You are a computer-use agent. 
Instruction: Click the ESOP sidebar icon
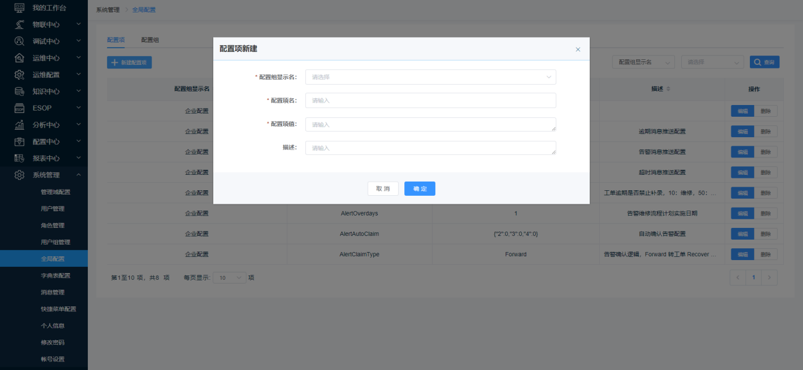(x=19, y=108)
